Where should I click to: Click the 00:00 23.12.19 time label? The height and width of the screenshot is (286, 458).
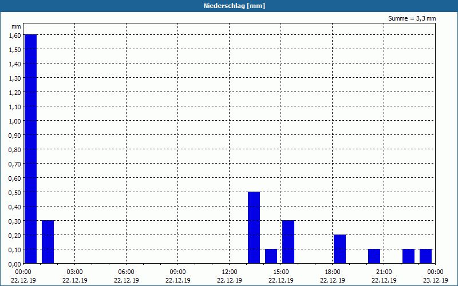click(x=435, y=276)
